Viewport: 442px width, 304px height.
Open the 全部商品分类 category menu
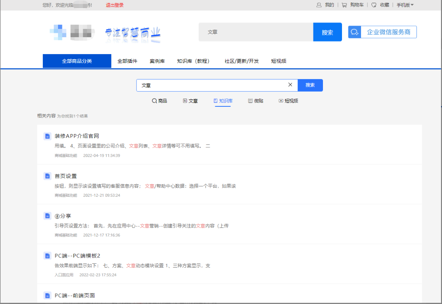click(x=77, y=61)
